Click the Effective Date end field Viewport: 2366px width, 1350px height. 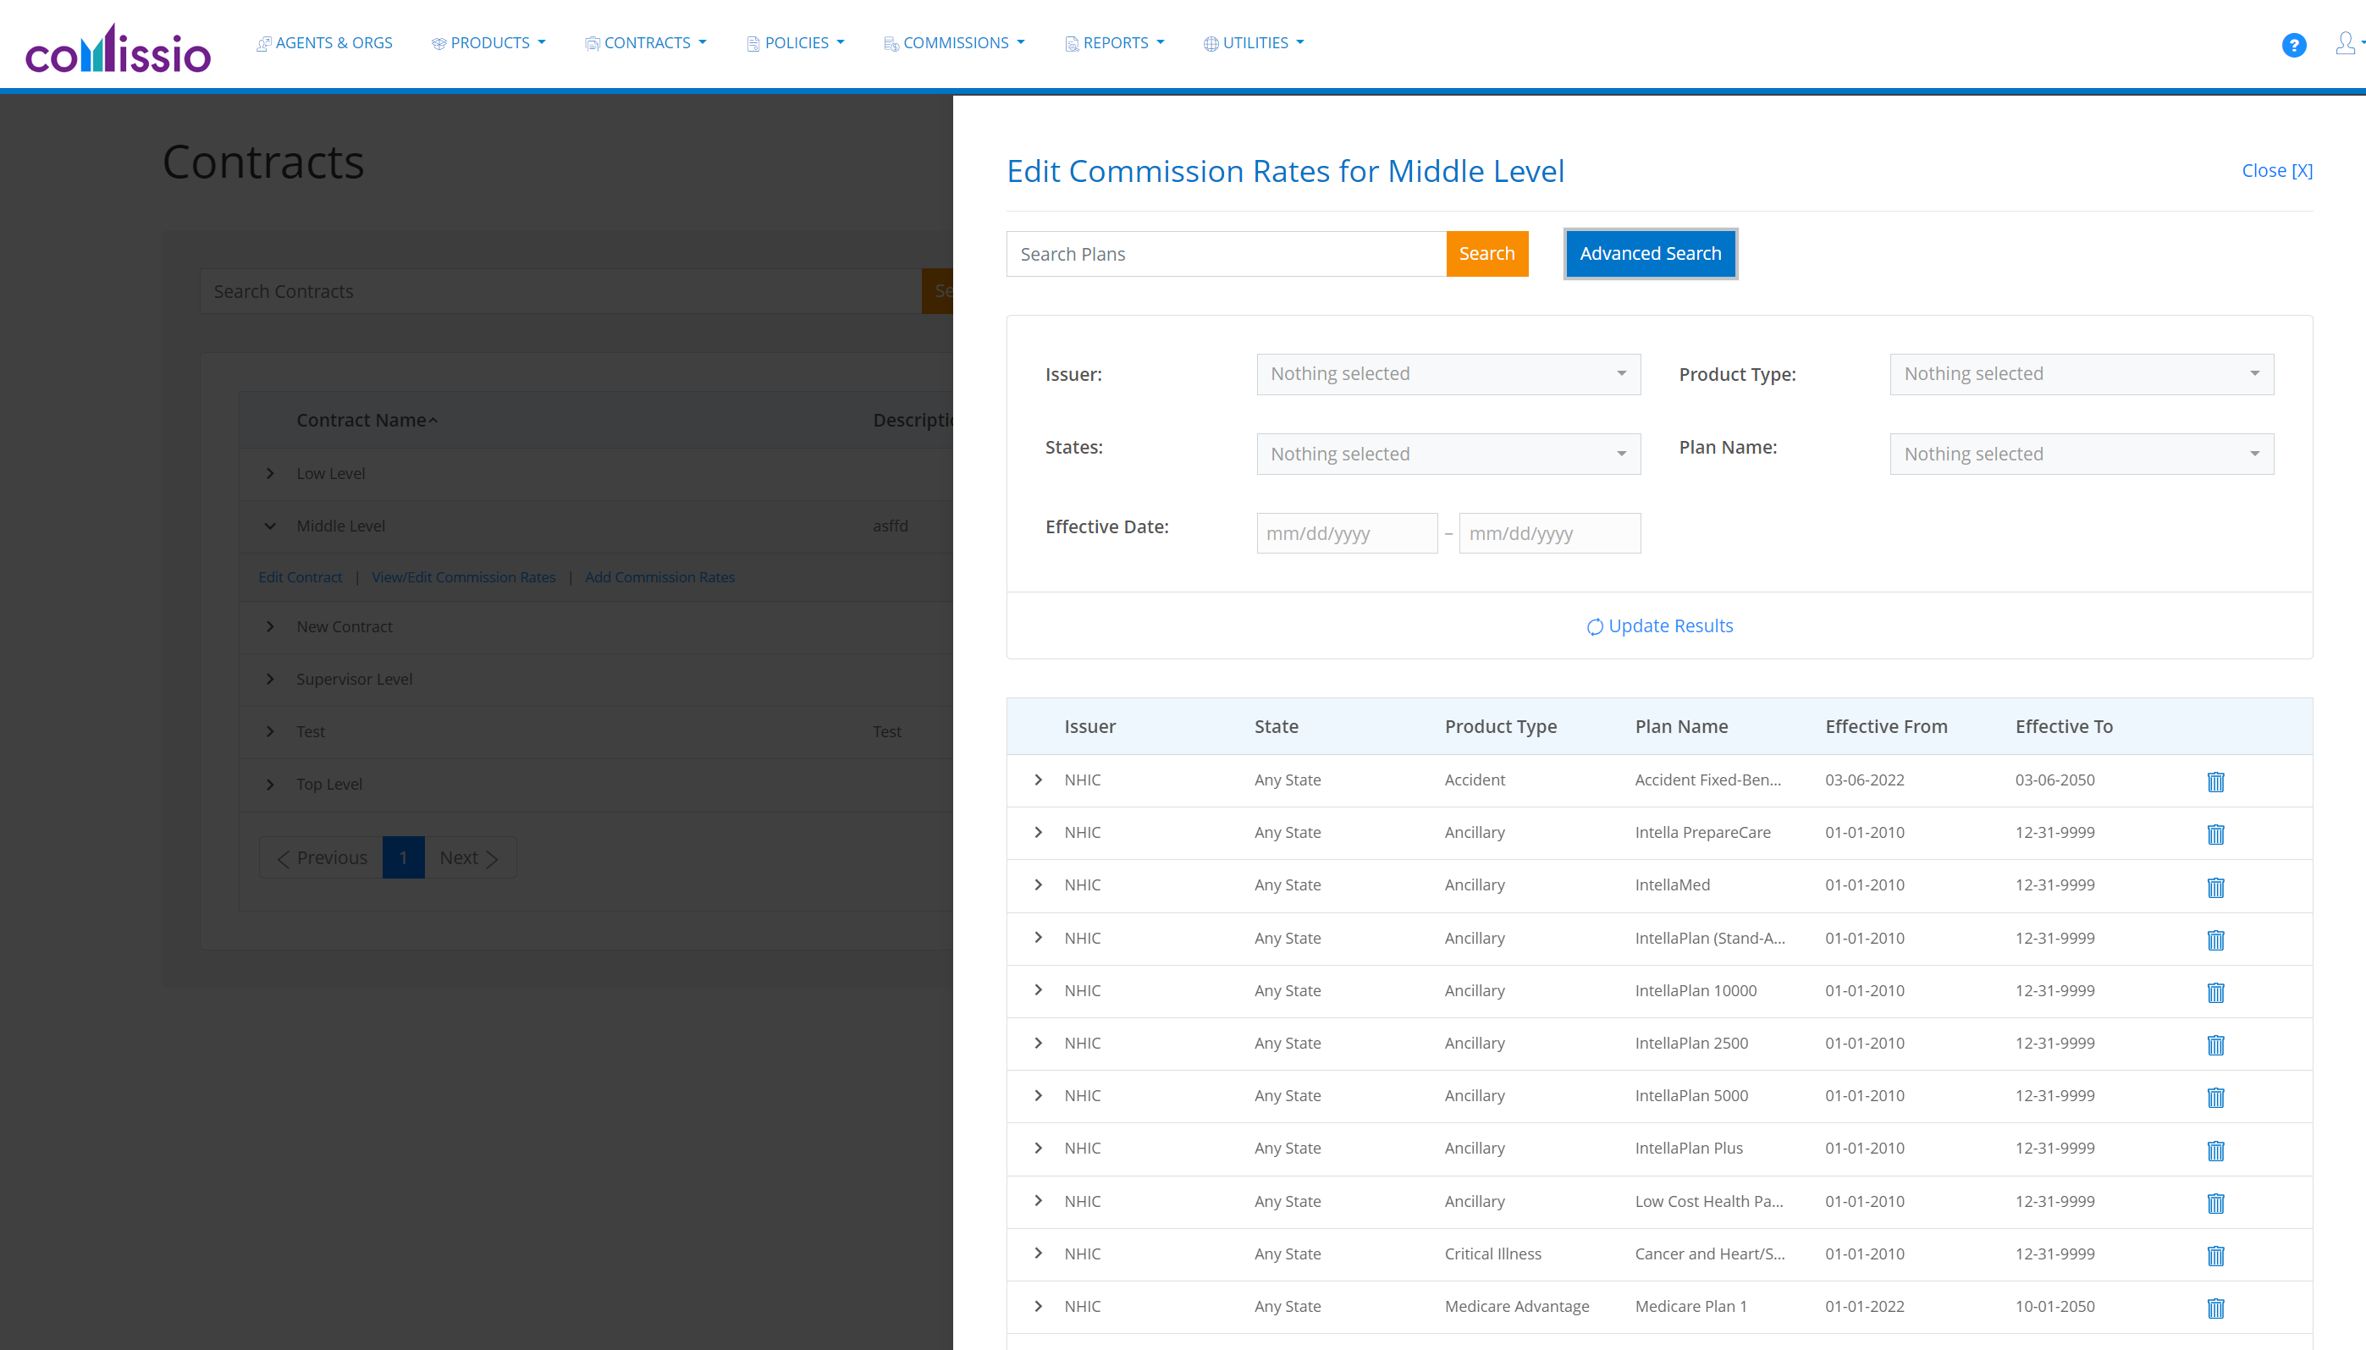pos(1549,533)
